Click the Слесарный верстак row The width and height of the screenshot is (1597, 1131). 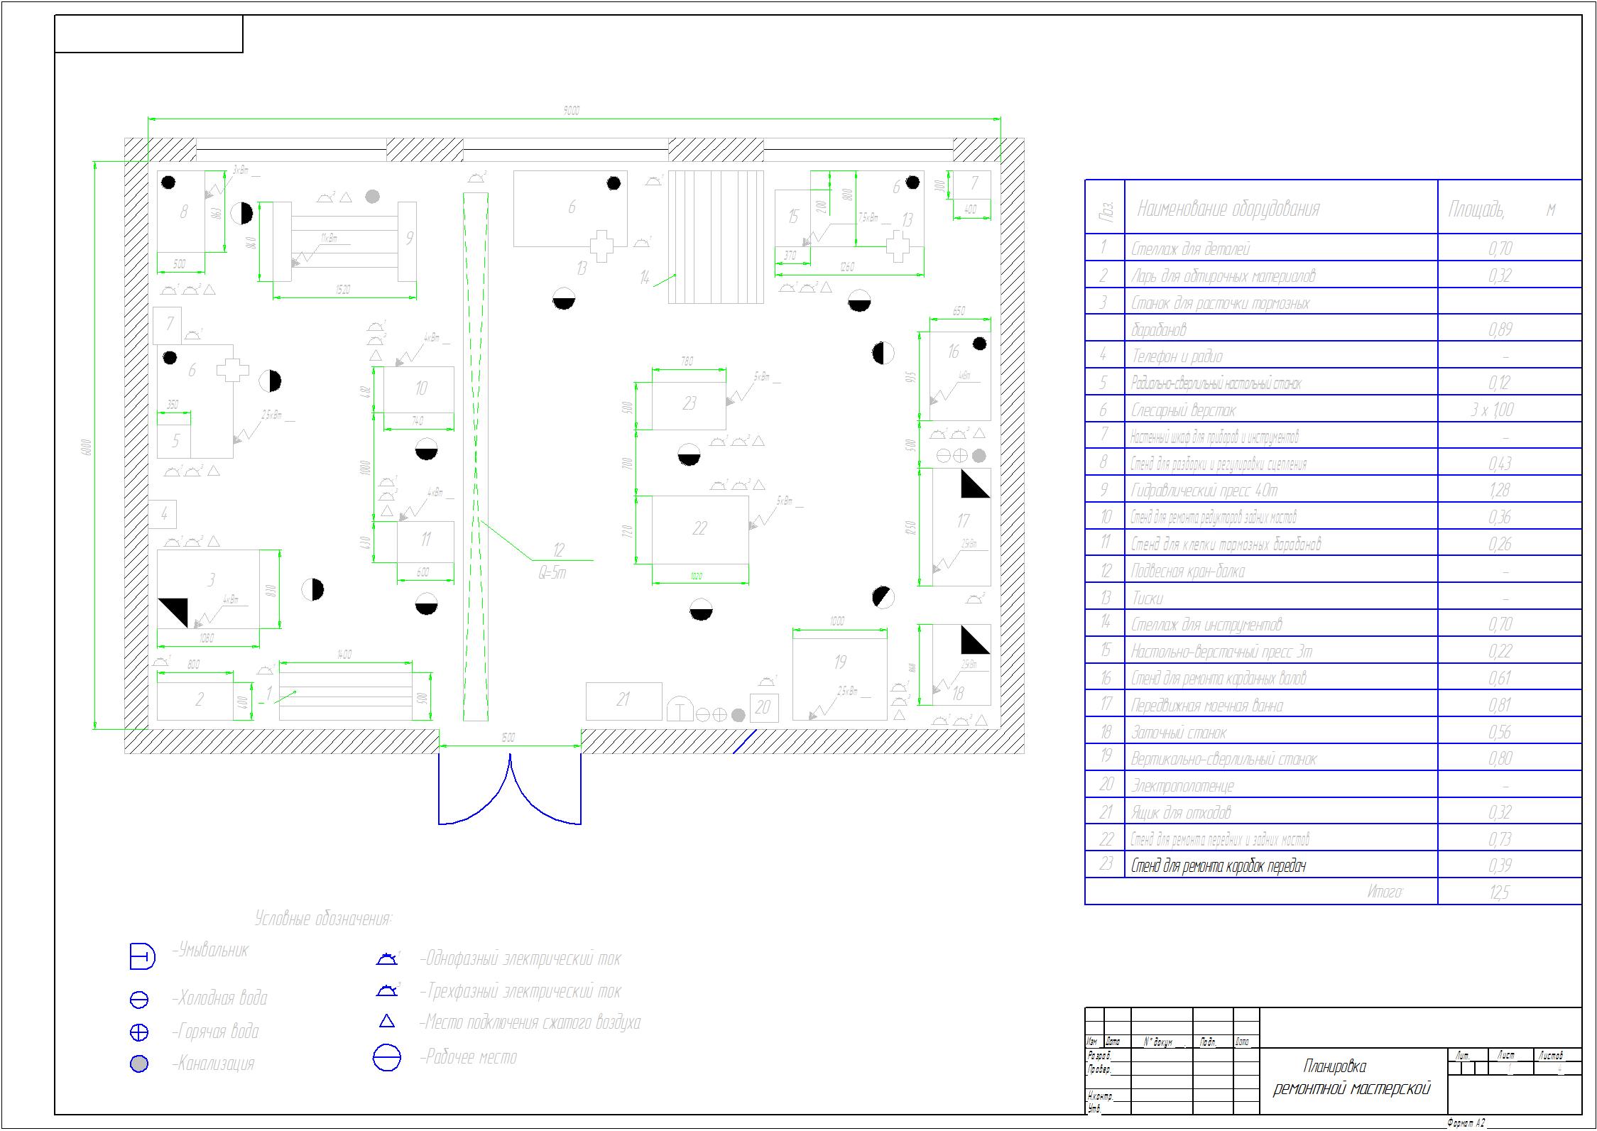1333,410
